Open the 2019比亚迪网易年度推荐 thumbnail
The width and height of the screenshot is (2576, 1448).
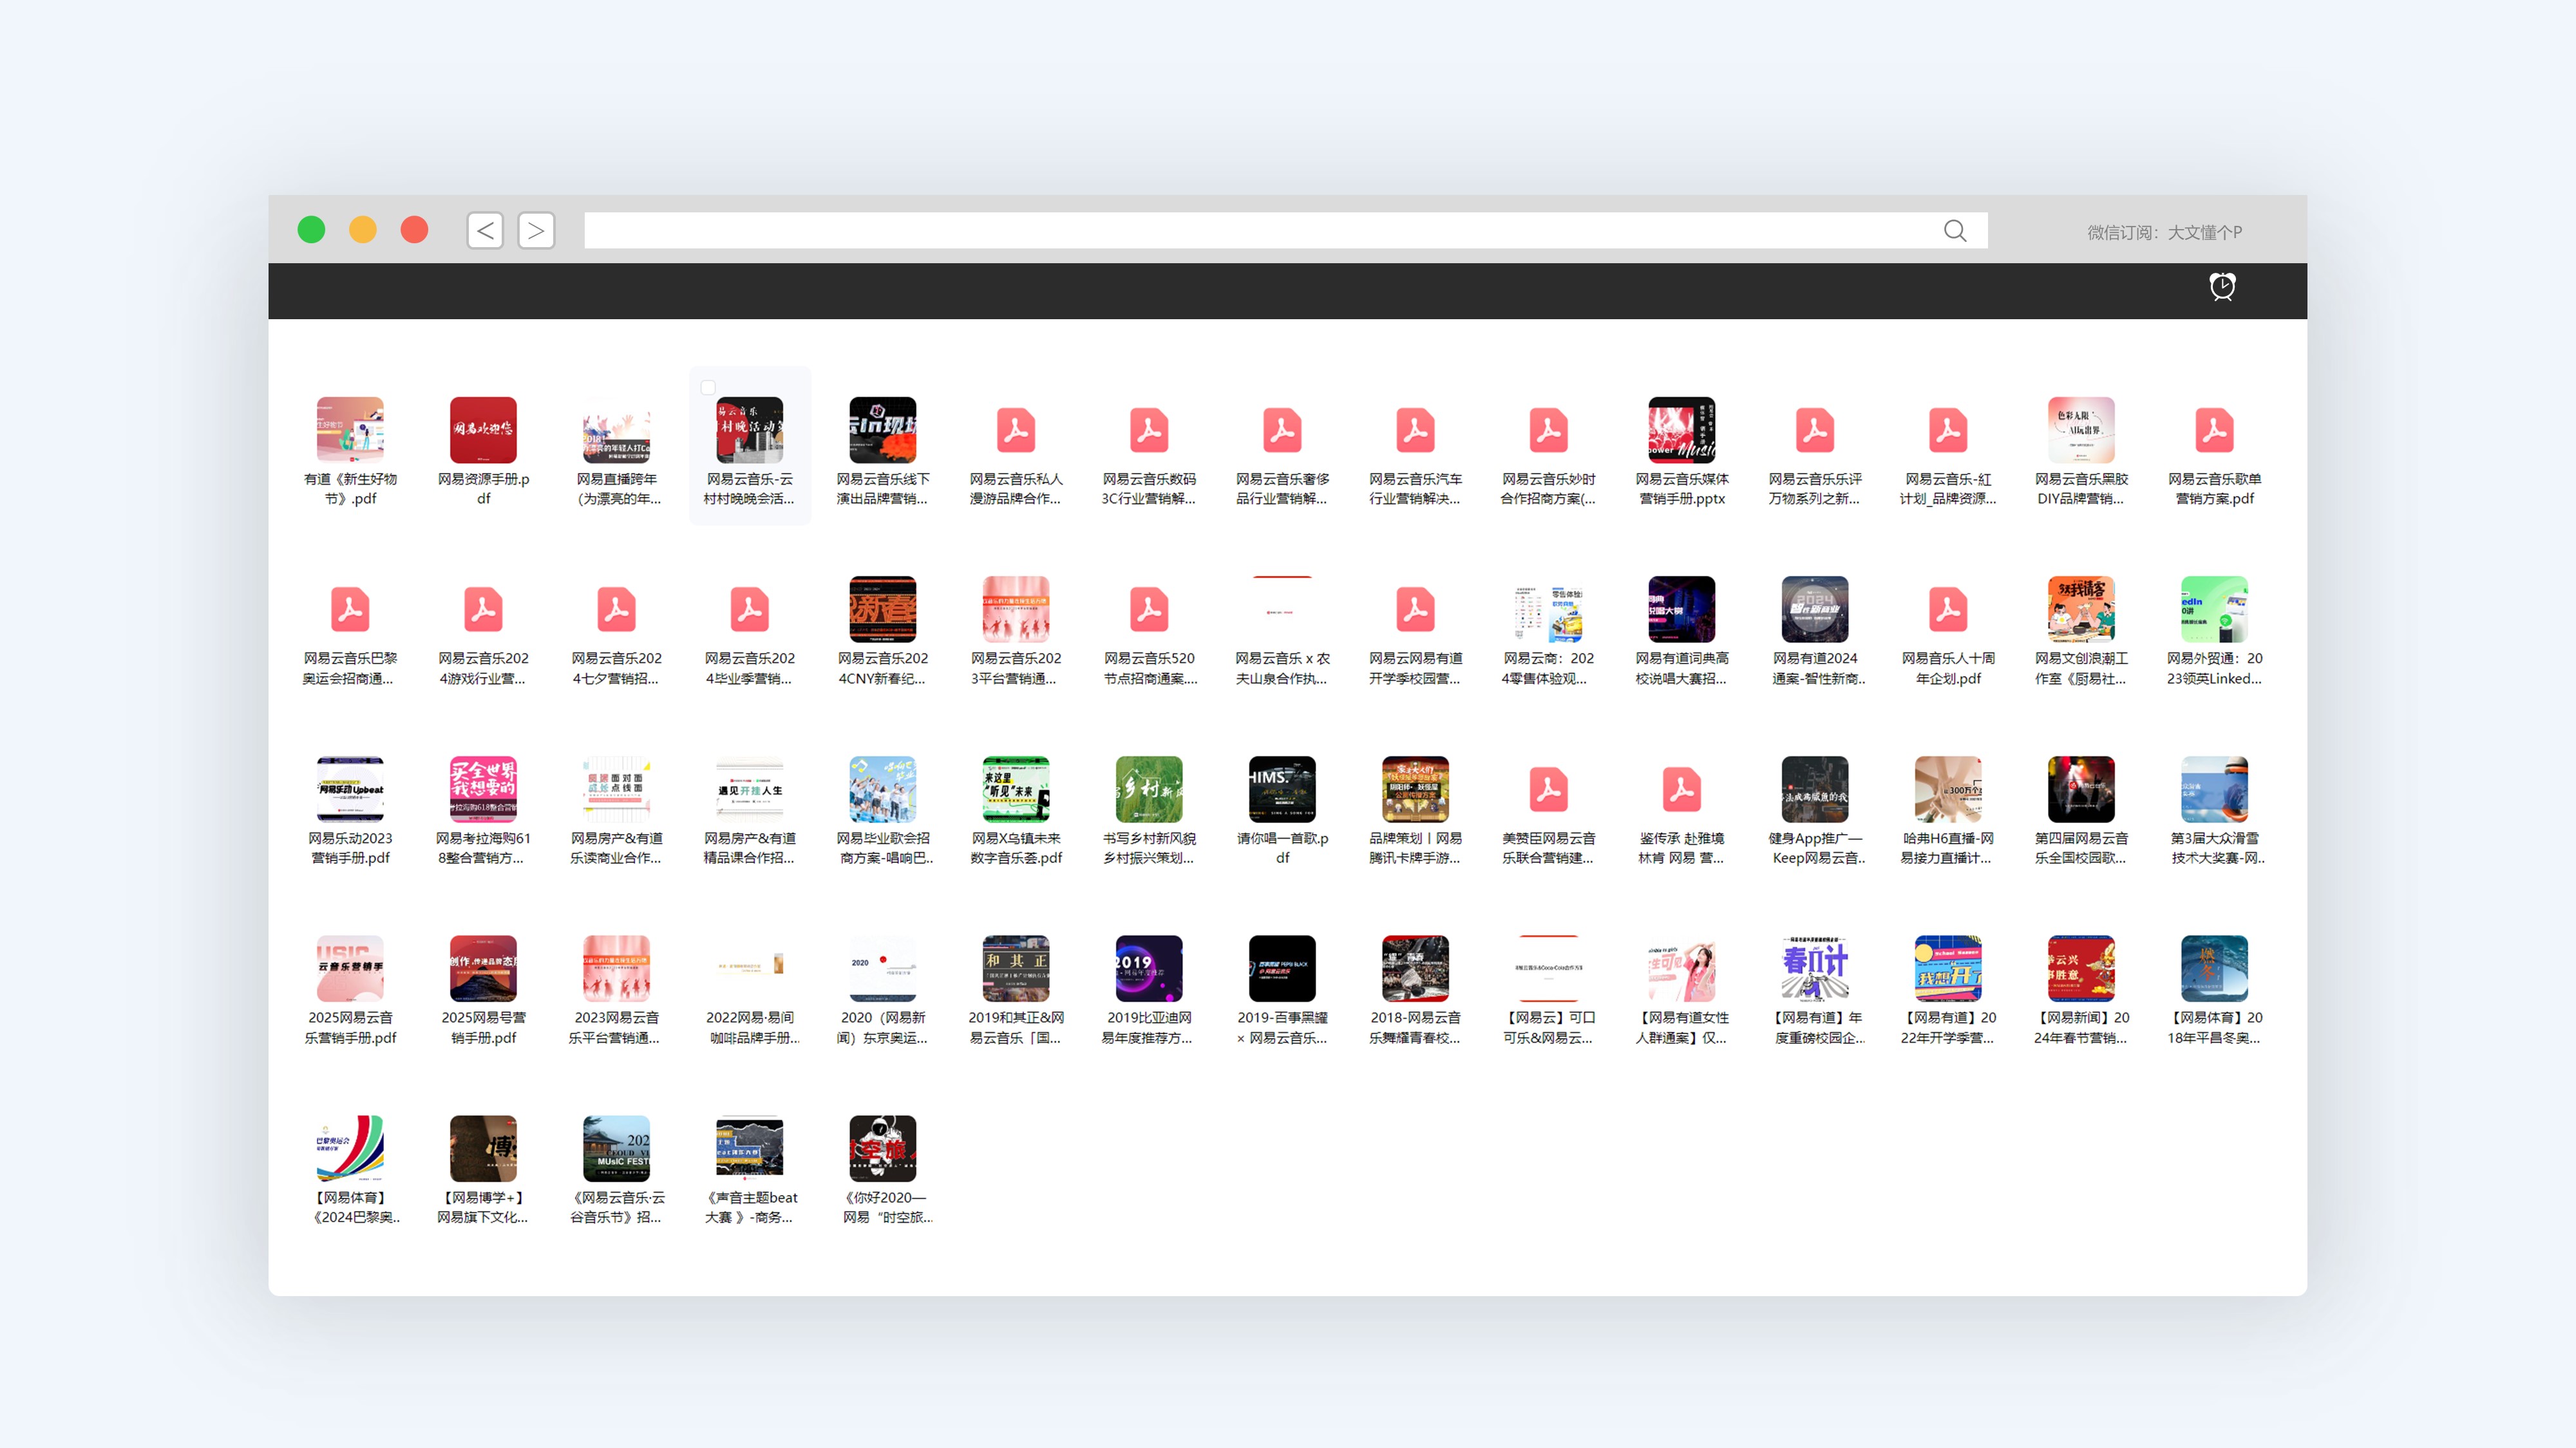click(x=1148, y=969)
